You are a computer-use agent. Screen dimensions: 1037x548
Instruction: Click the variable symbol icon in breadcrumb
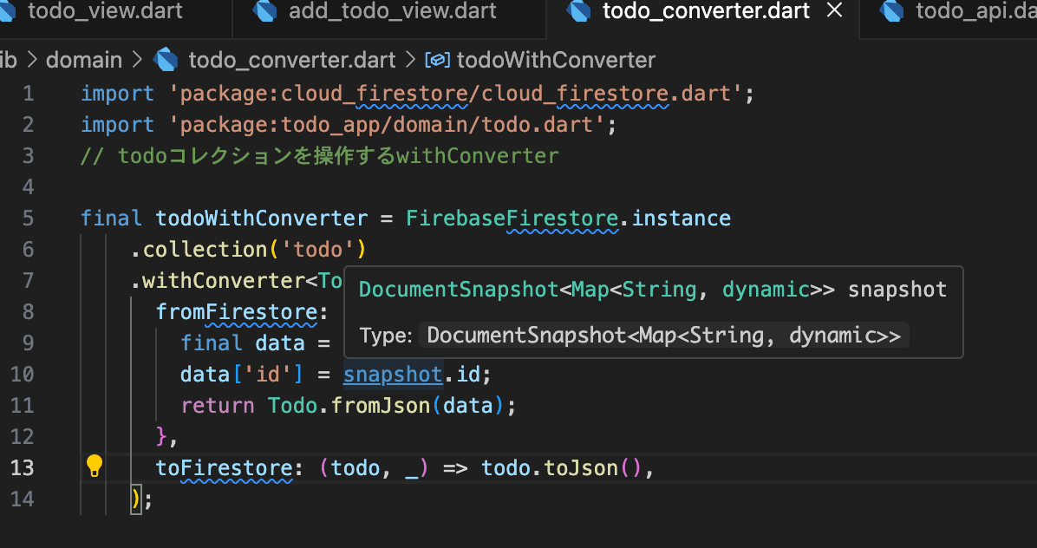(x=437, y=60)
